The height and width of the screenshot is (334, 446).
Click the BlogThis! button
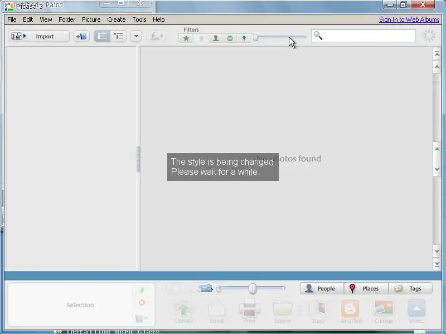[351, 312]
